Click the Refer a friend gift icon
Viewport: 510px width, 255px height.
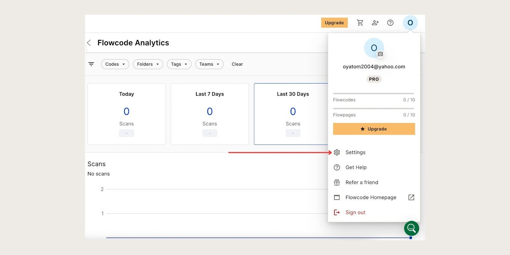(337, 182)
